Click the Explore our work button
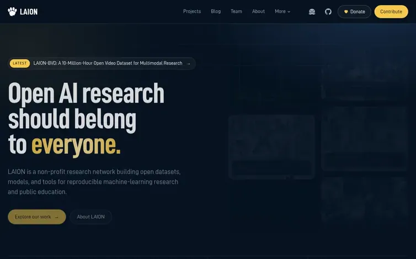The width and height of the screenshot is (416, 259). point(37,217)
